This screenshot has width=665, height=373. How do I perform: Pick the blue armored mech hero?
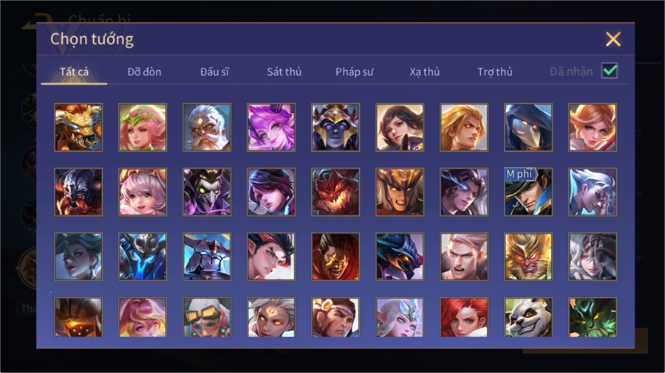[143, 257]
